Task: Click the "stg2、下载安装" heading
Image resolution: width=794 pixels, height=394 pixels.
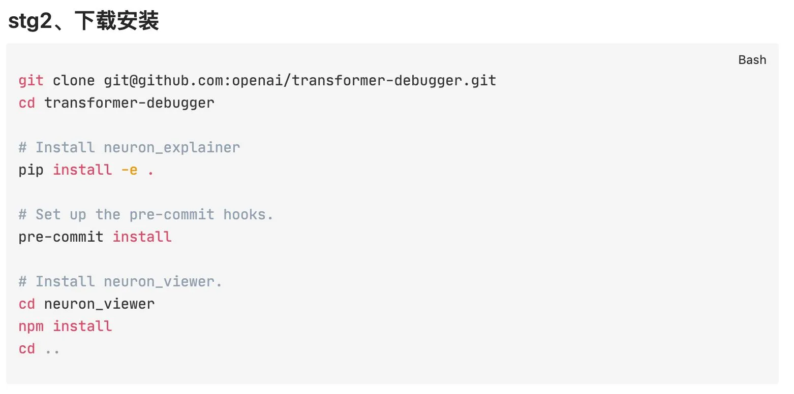Action: (x=84, y=22)
